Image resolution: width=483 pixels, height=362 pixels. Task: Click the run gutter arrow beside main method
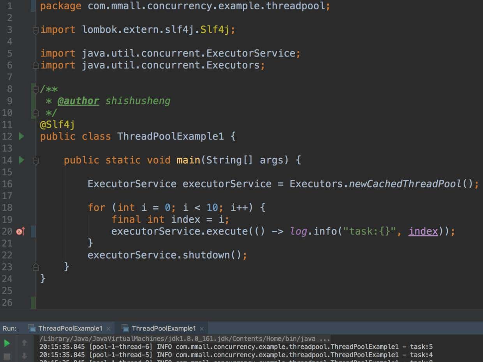click(21, 160)
